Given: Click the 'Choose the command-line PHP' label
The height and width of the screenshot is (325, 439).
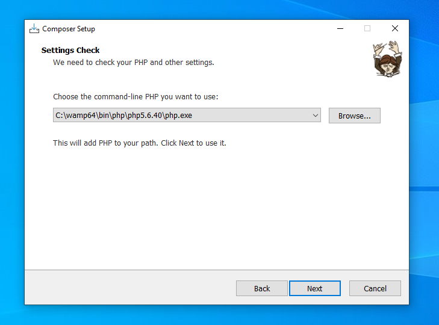Looking at the screenshot, I should [135, 96].
